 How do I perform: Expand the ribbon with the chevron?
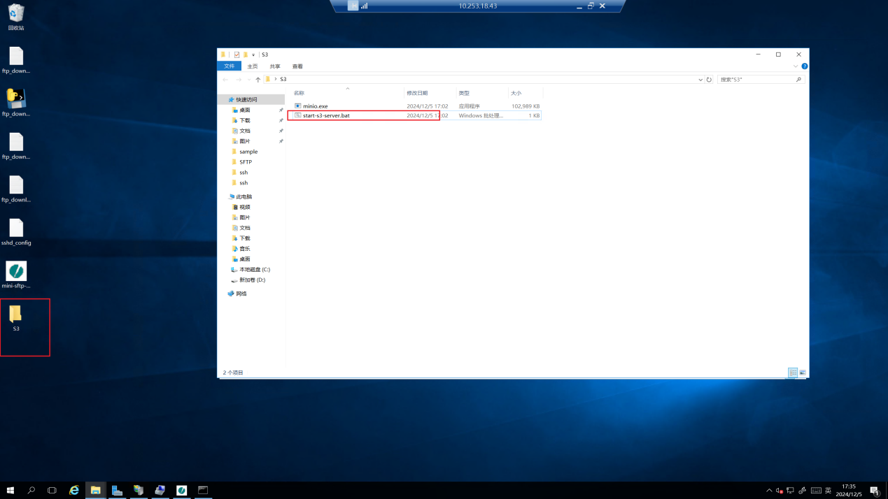click(x=796, y=66)
